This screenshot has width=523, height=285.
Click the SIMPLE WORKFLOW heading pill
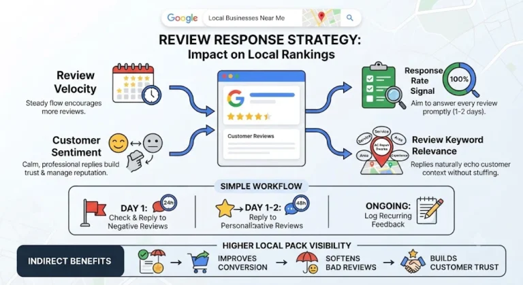261,186
